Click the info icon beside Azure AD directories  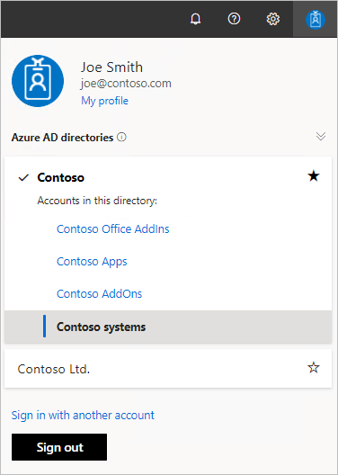pyautogui.click(x=121, y=138)
